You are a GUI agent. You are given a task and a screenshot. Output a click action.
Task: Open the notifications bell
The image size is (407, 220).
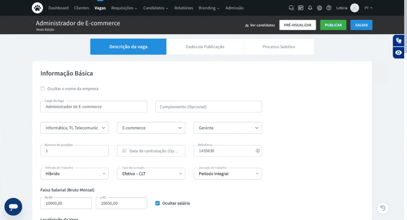310,8
